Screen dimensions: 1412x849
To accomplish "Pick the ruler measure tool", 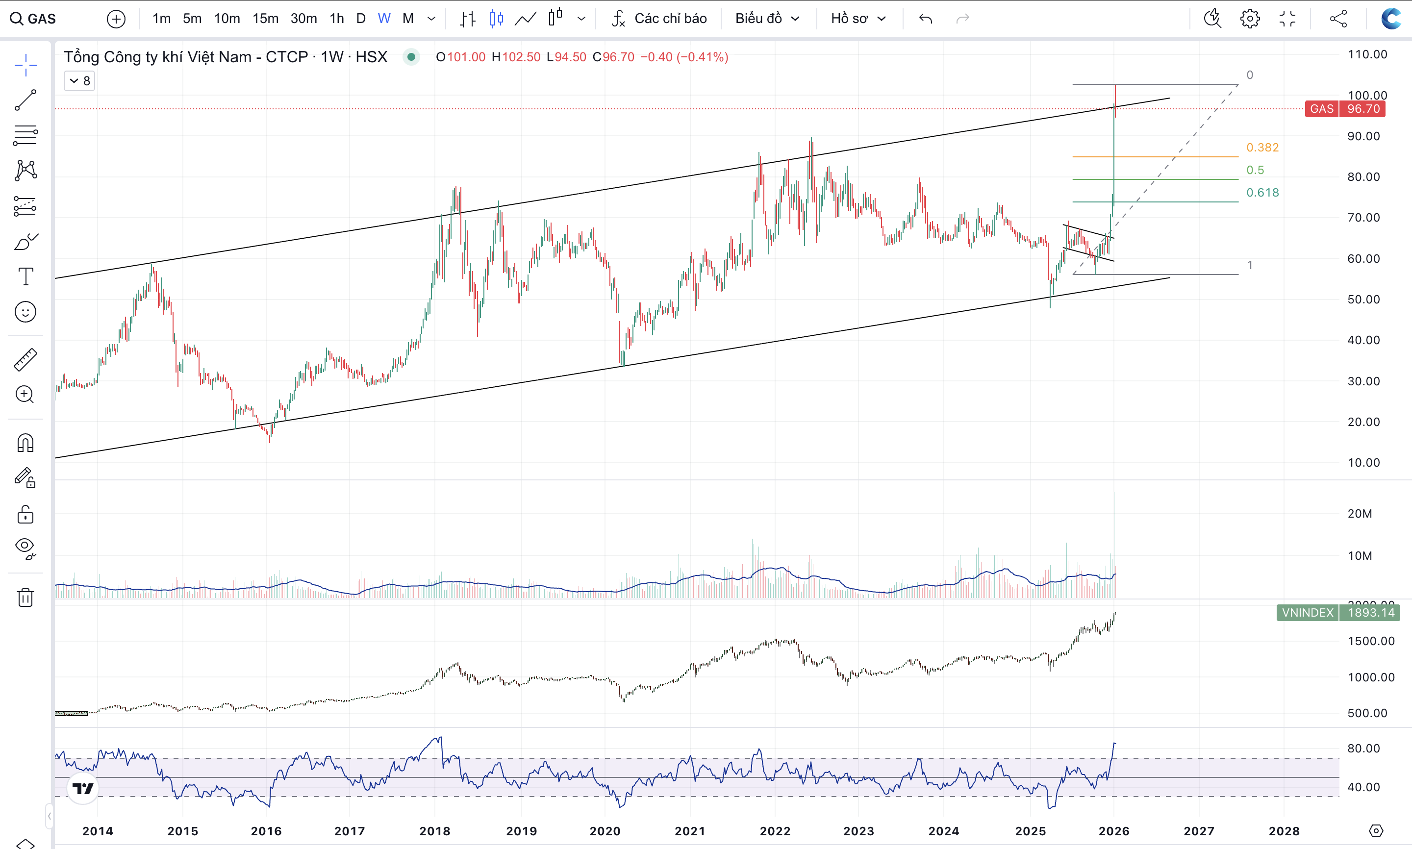I will (x=25, y=360).
